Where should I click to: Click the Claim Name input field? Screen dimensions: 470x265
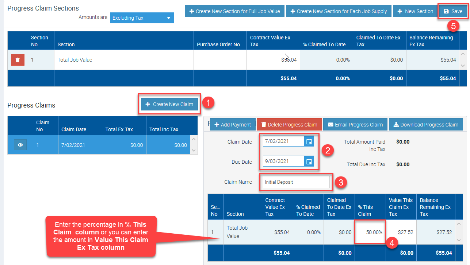(x=296, y=182)
